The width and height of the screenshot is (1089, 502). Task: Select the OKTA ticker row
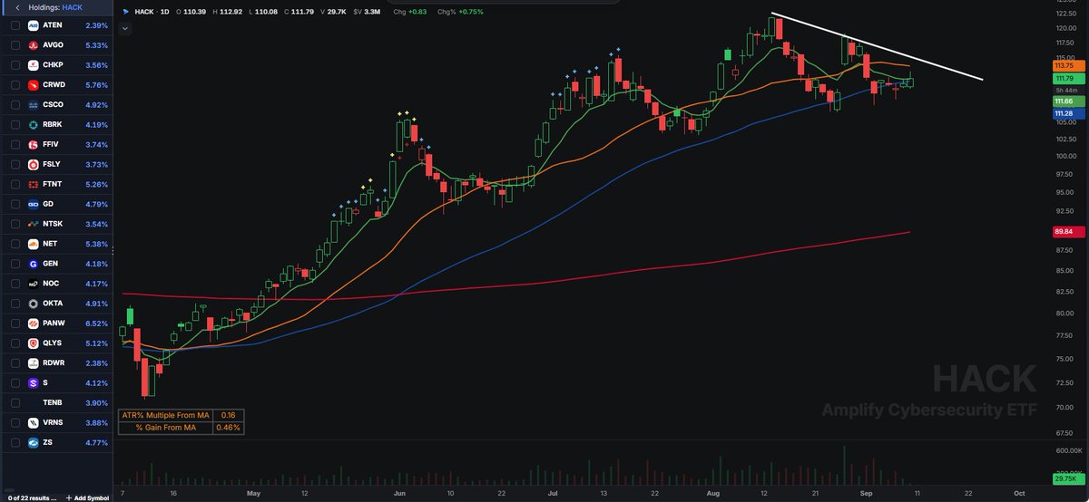[x=56, y=304]
